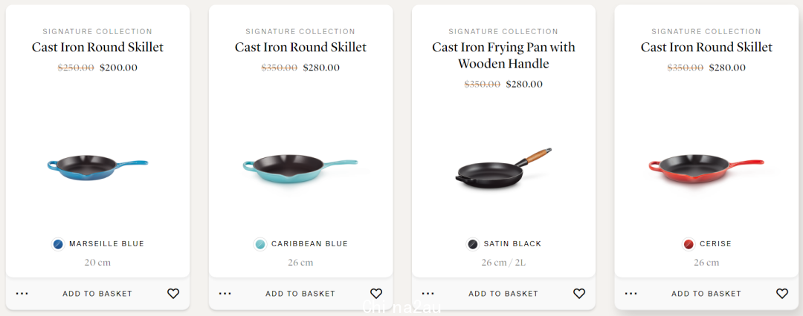Choose the Caribbean Blue color swatch
The height and width of the screenshot is (316, 803).
coord(260,244)
